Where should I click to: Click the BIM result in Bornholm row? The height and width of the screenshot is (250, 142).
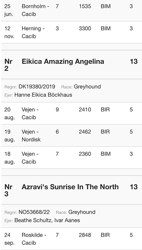[x=106, y=6]
